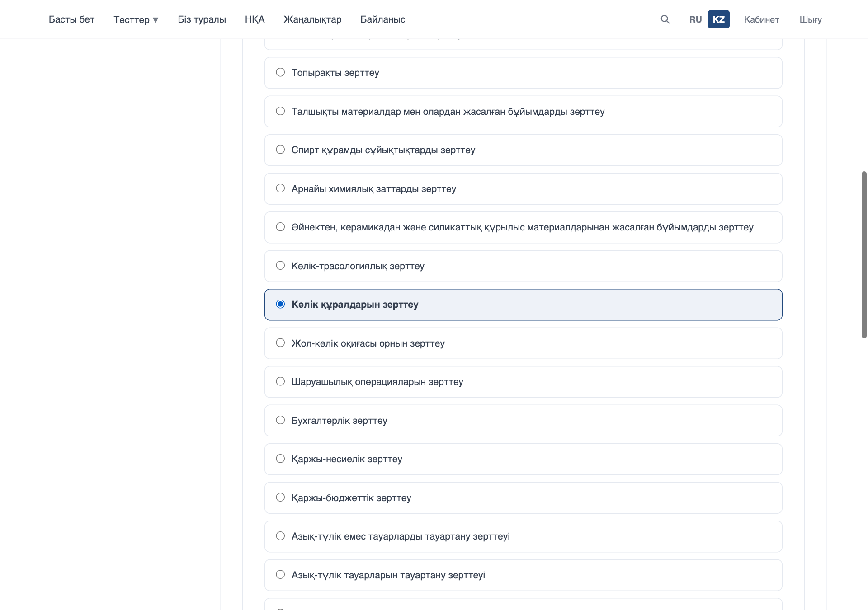This screenshot has width=868, height=610.
Task: Click the Шығу logout link
Action: (810, 19)
